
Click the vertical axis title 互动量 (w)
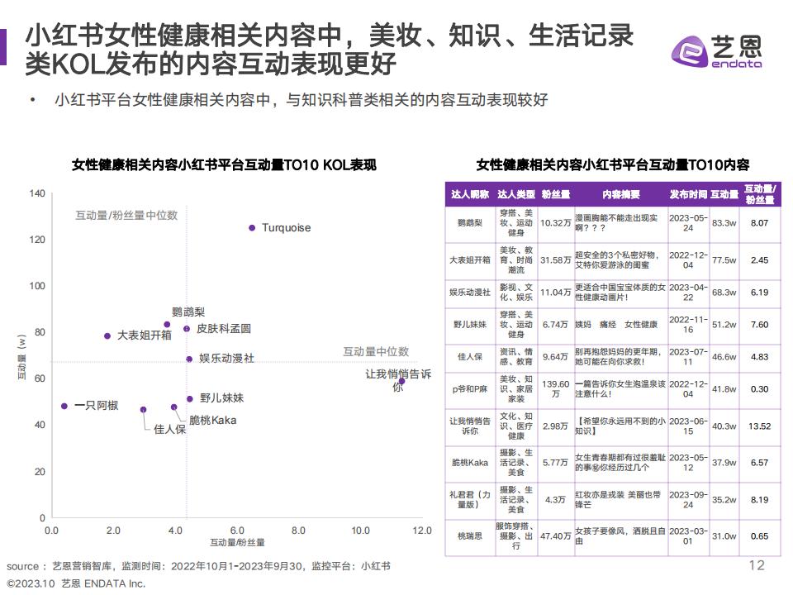pyautogui.click(x=21, y=357)
